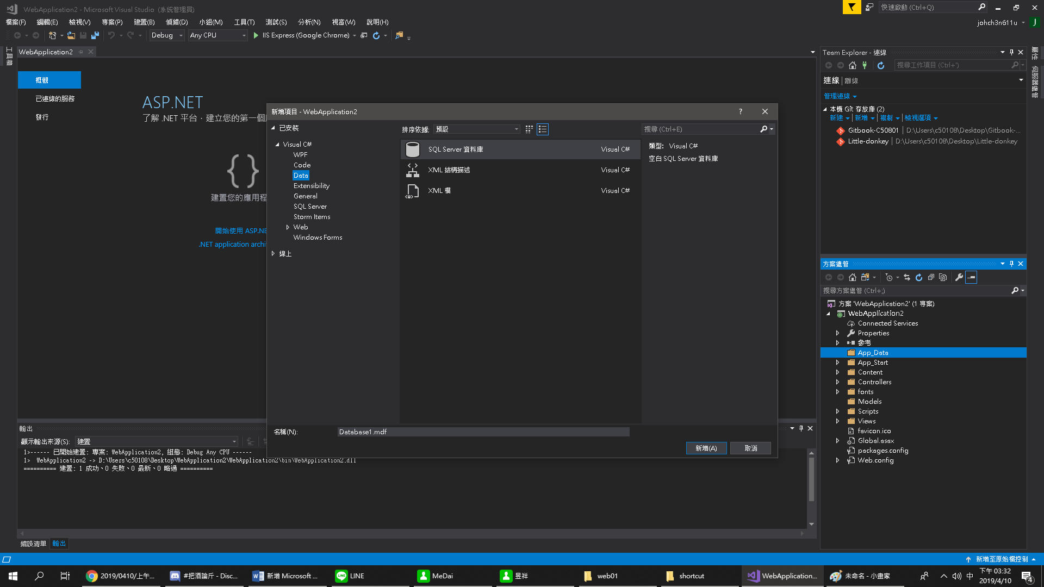Click Pending Changes Filter clock icon
The width and height of the screenshot is (1044, 587).
888,277
